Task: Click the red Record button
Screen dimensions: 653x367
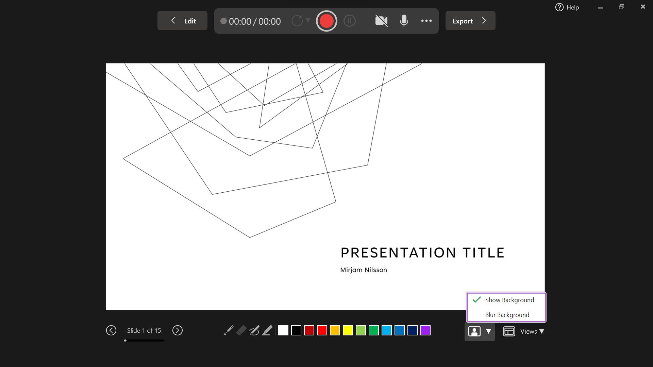Action: [x=326, y=21]
